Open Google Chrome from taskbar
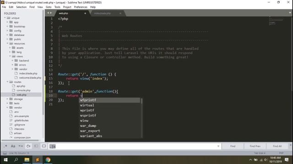The height and width of the screenshot is (164, 293). click(48, 160)
